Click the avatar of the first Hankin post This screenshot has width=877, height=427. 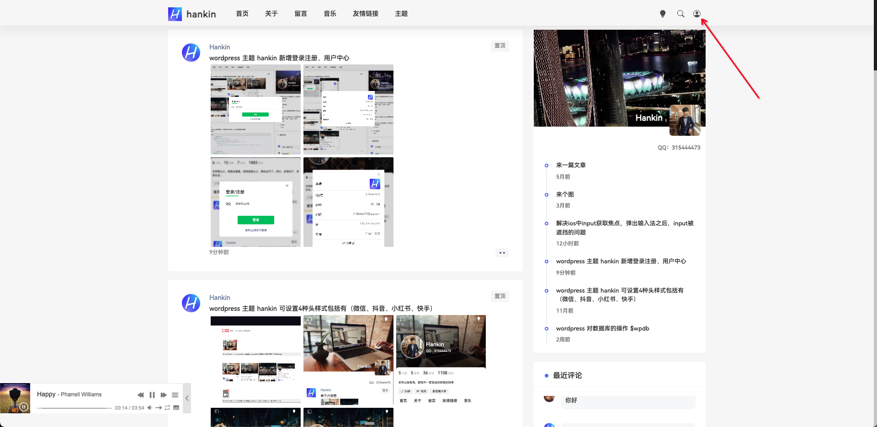(191, 53)
